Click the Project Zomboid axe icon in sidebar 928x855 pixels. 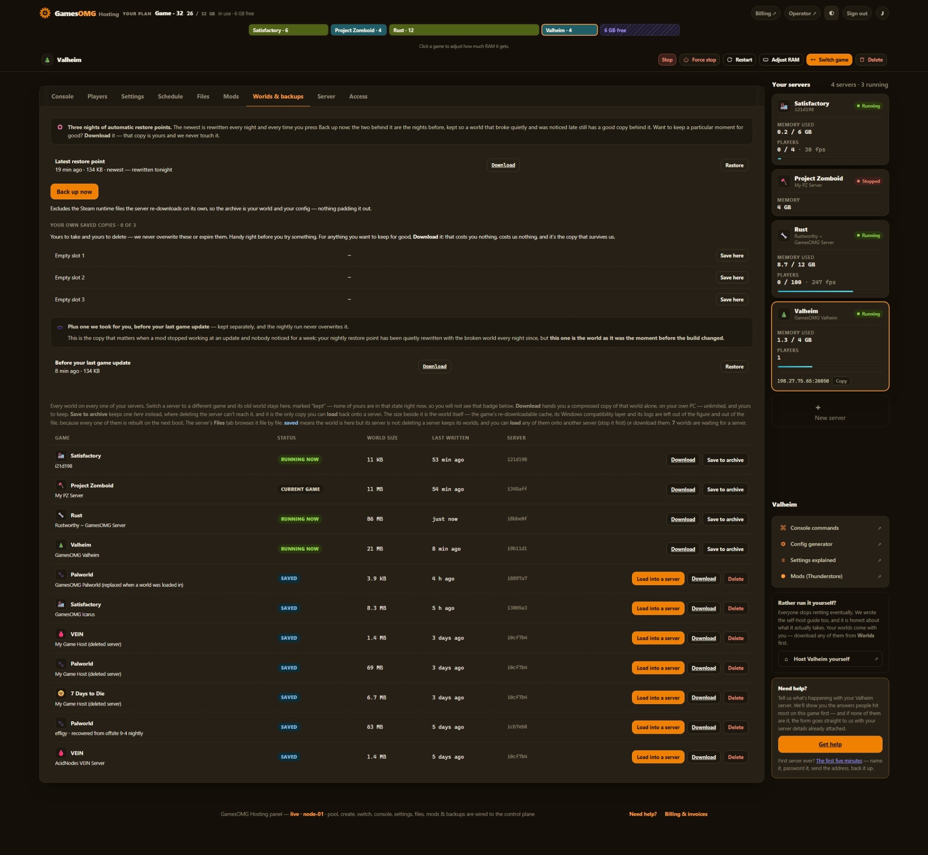click(784, 181)
